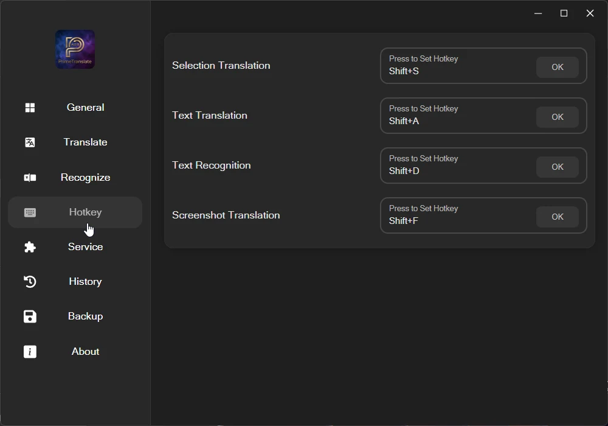This screenshot has width=608, height=426.
Task: Click the About info icon
Action: click(x=30, y=352)
